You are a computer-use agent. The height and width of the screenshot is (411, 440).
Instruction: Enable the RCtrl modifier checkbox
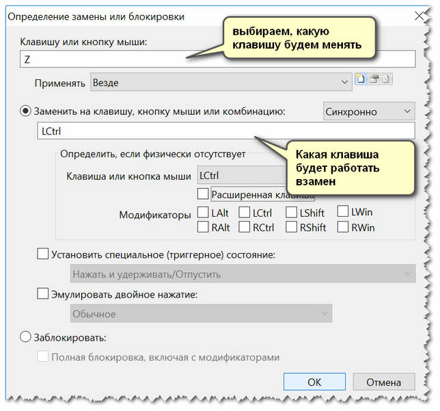click(x=244, y=227)
